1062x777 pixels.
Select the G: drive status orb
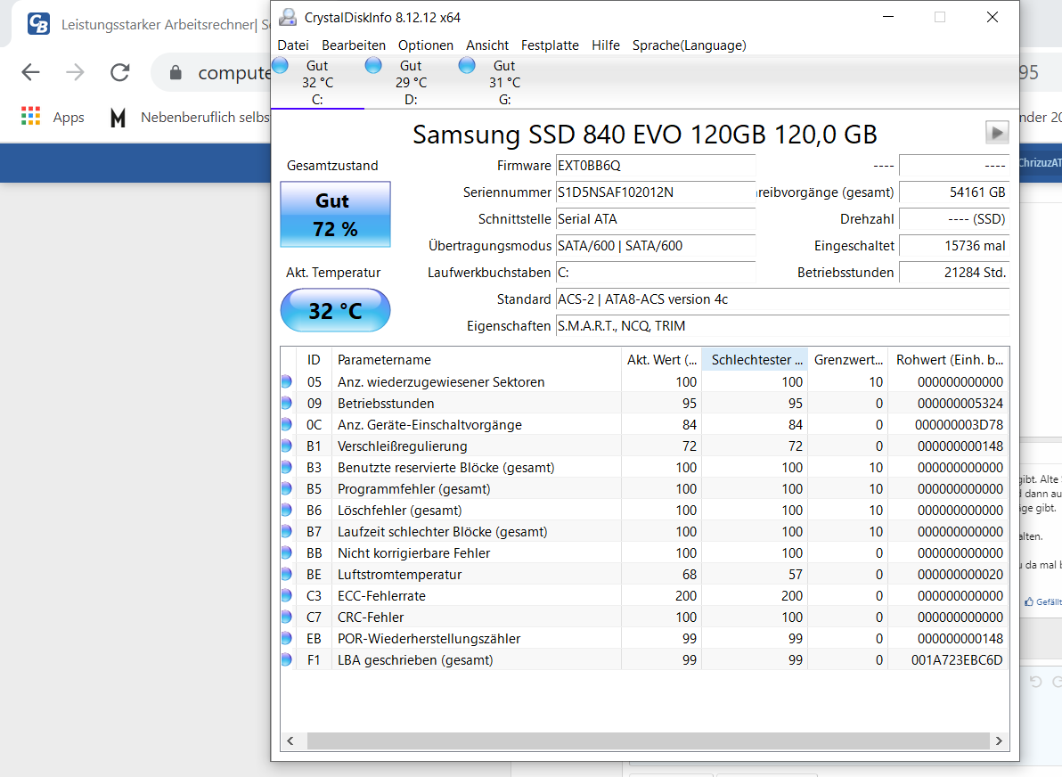point(467,66)
